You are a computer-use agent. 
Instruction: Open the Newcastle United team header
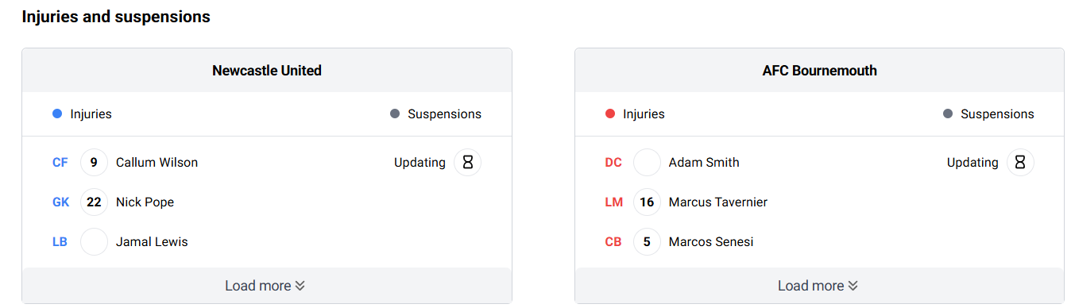point(267,71)
